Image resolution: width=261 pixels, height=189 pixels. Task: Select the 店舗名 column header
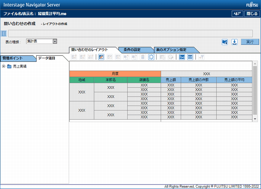coord(144,80)
